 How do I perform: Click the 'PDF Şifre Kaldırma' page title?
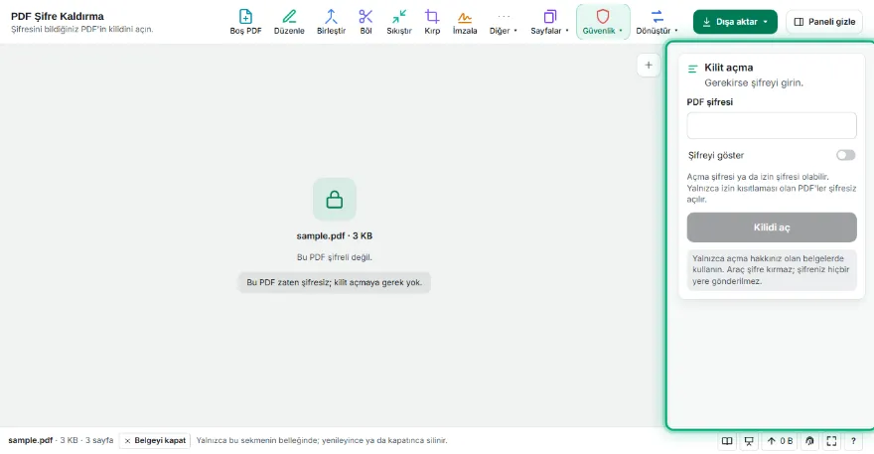point(58,16)
